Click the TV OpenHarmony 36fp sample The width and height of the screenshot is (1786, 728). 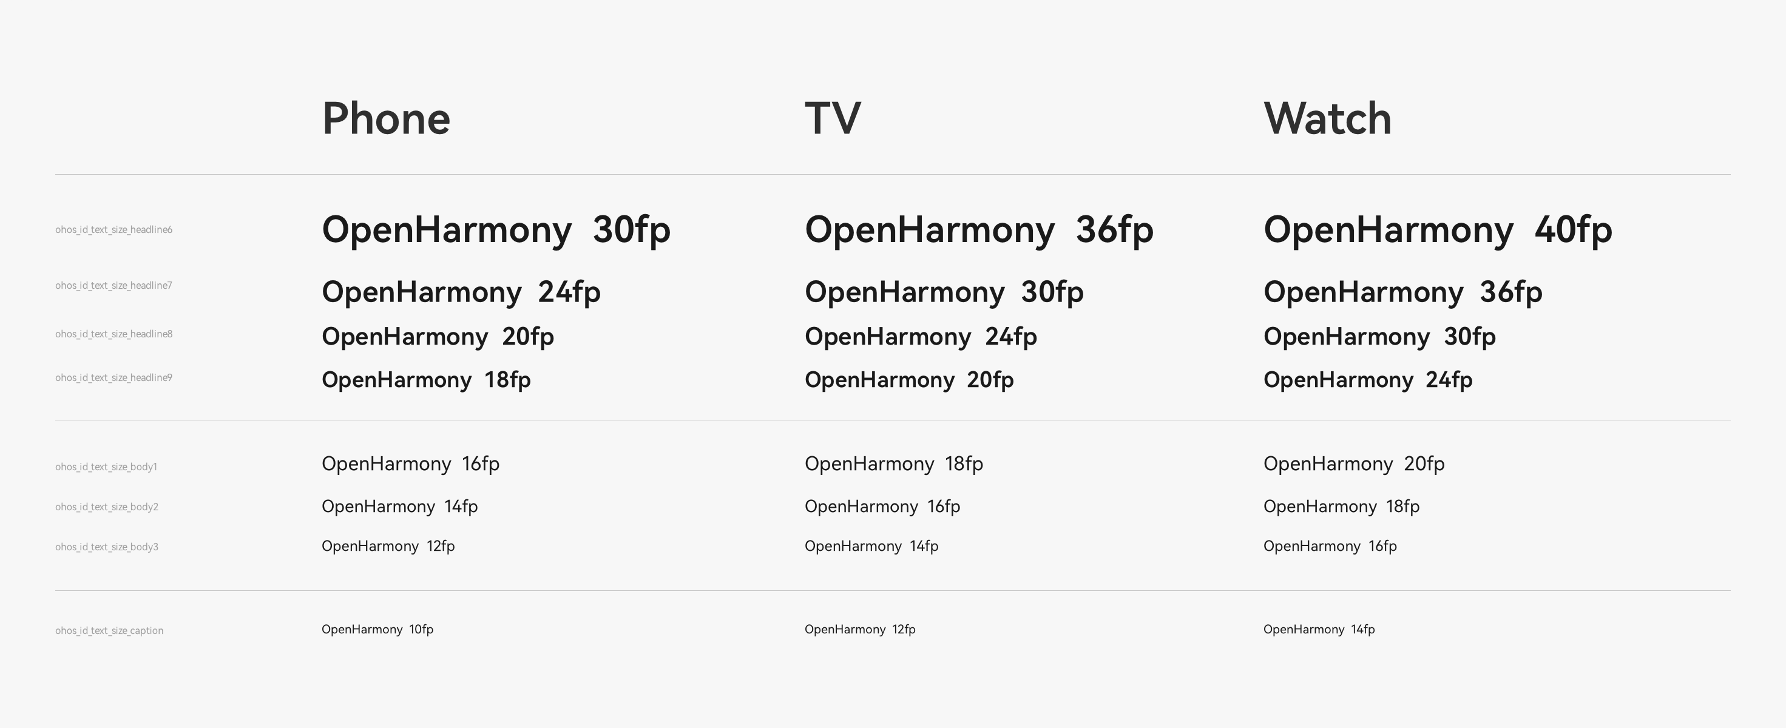pos(978,229)
